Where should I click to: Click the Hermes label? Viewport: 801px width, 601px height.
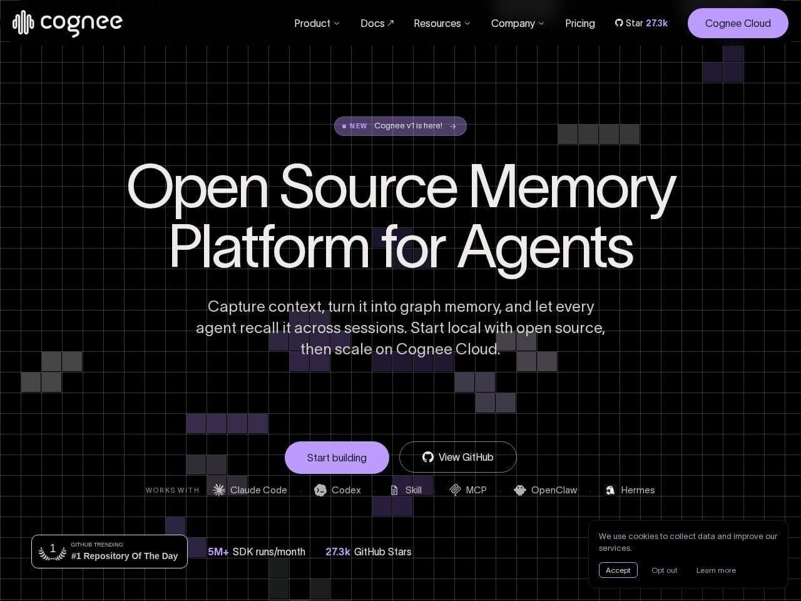[x=638, y=490]
